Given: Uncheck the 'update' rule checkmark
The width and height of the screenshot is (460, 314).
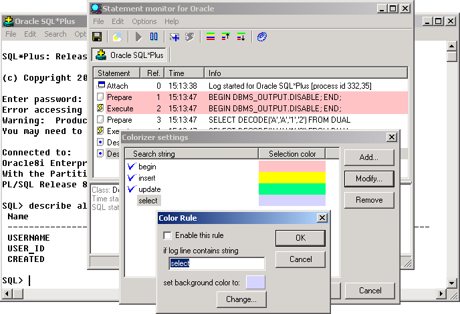Looking at the screenshot, I should pos(132,189).
